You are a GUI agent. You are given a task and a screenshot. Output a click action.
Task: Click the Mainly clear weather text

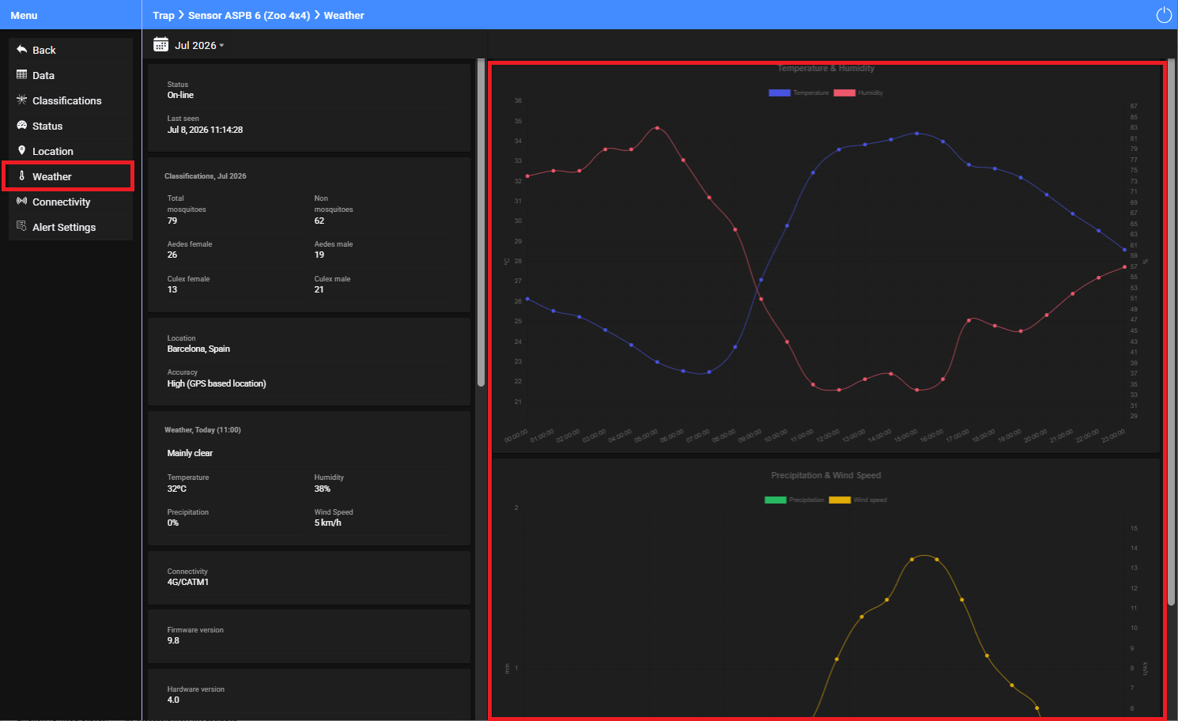click(190, 453)
